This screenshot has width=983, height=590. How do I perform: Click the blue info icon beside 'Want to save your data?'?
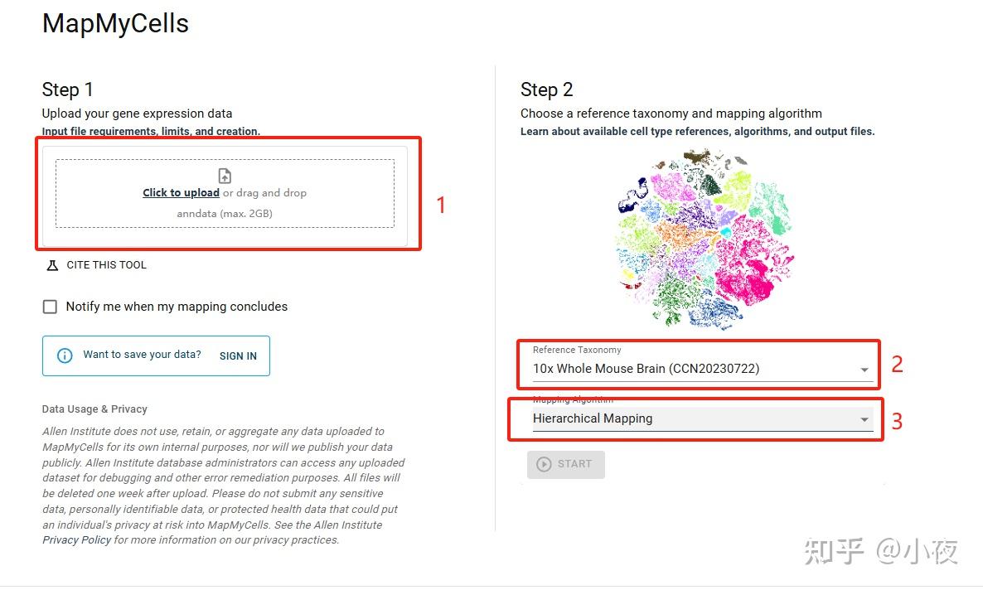pyautogui.click(x=64, y=355)
